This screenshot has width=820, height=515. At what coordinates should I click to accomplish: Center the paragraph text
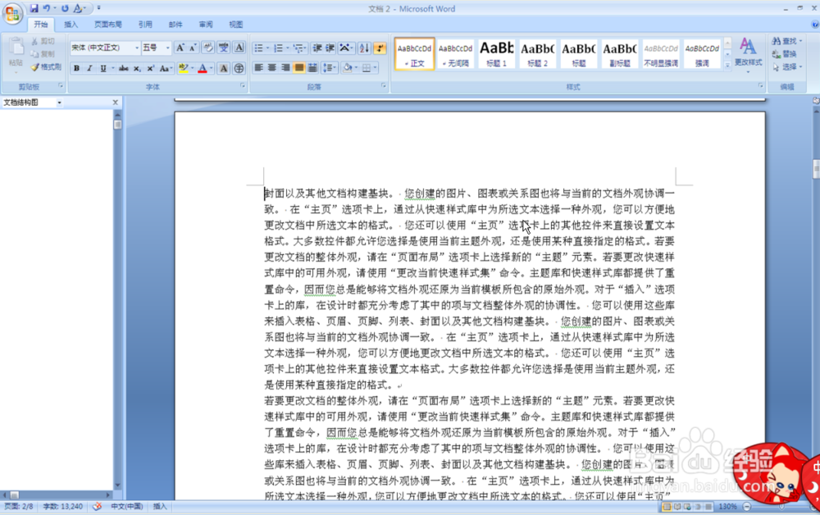point(272,67)
